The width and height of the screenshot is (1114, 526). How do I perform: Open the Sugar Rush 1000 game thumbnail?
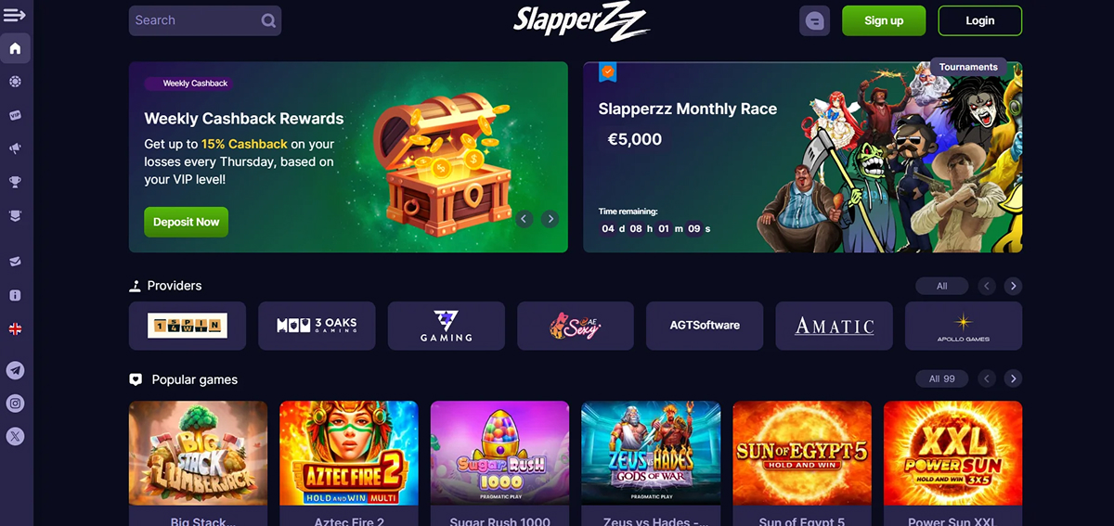499,453
